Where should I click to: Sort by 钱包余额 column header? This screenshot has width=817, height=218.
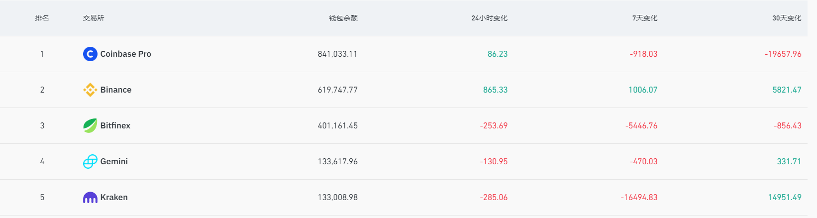[x=343, y=18]
